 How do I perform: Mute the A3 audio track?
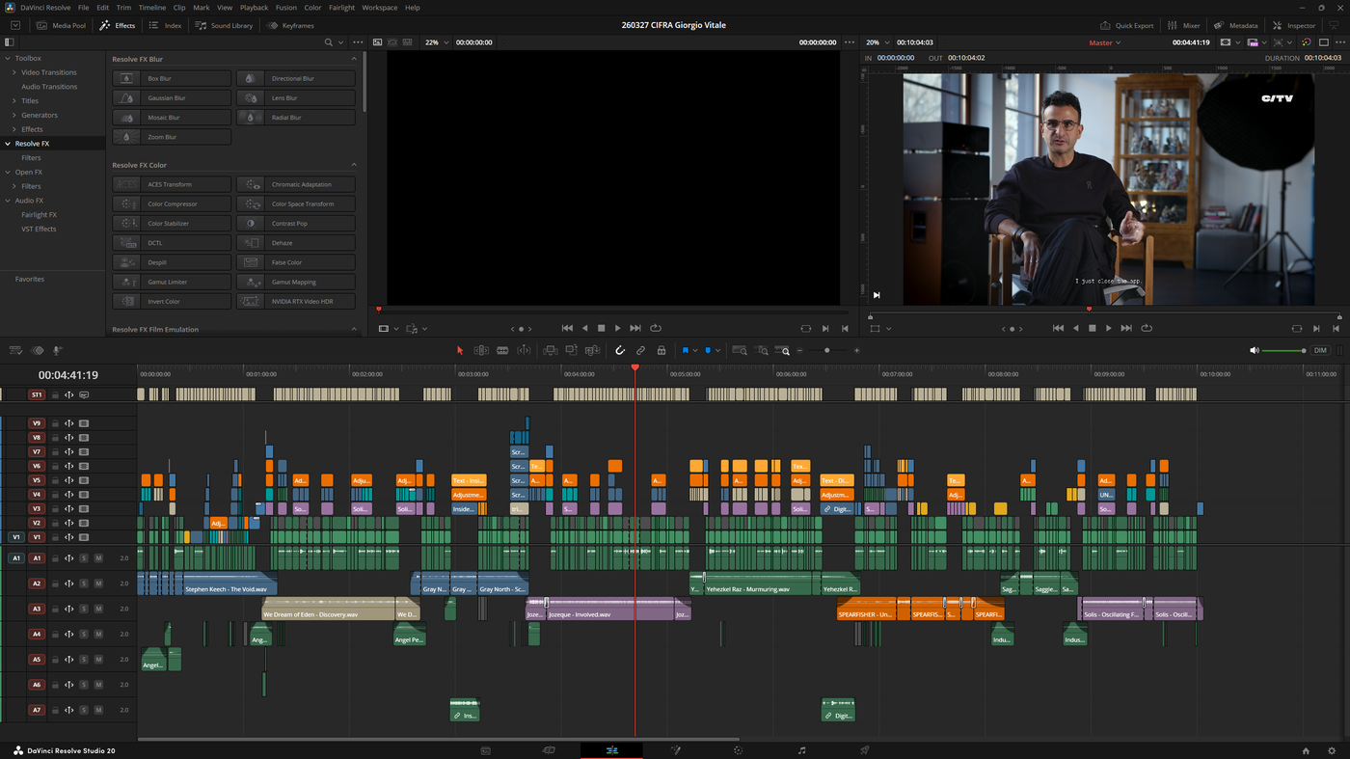tap(98, 609)
